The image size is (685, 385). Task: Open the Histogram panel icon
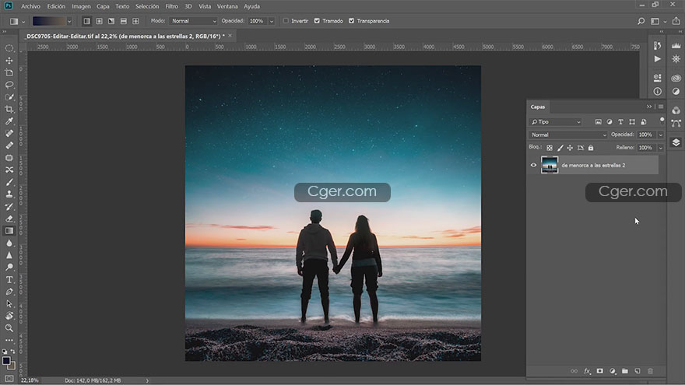(x=676, y=45)
